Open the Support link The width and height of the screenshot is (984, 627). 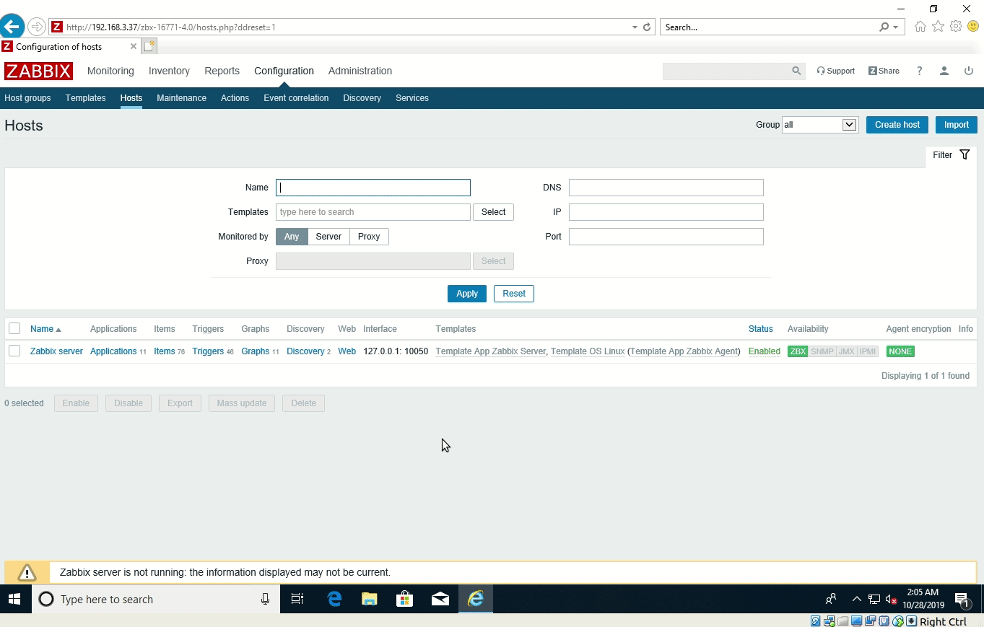836,71
